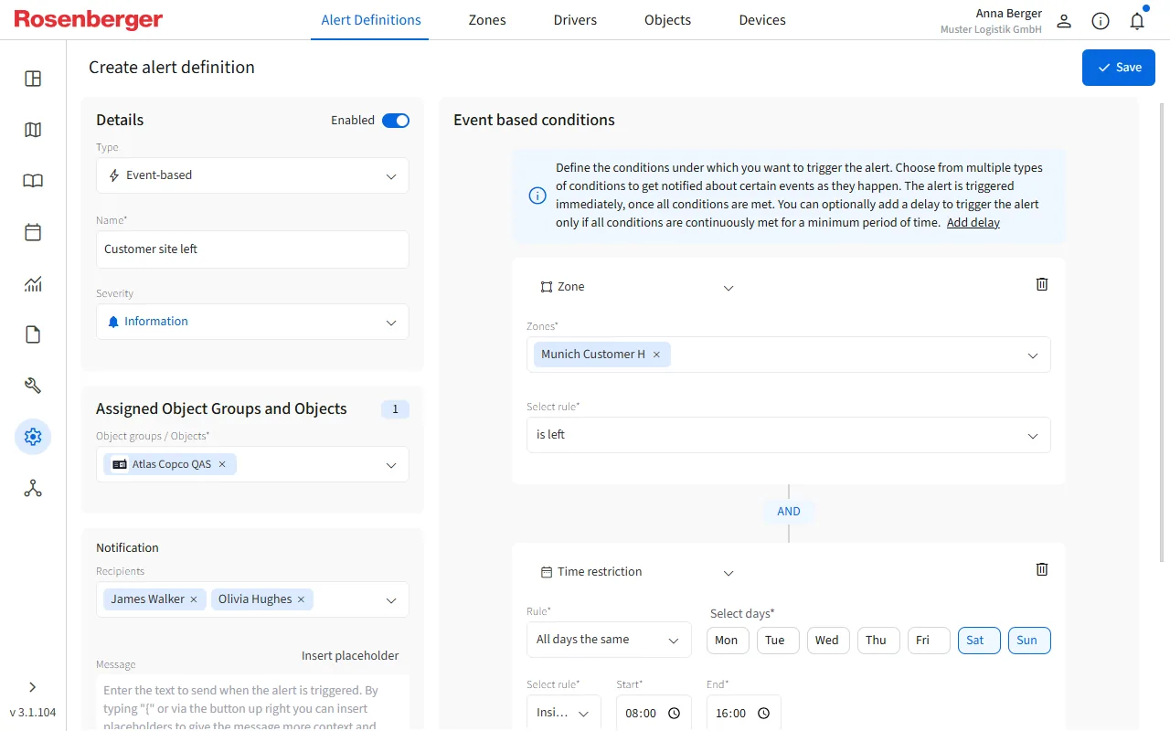The height and width of the screenshot is (731, 1170).
Task: Click the Rosenberger logo
Action: click(x=89, y=19)
